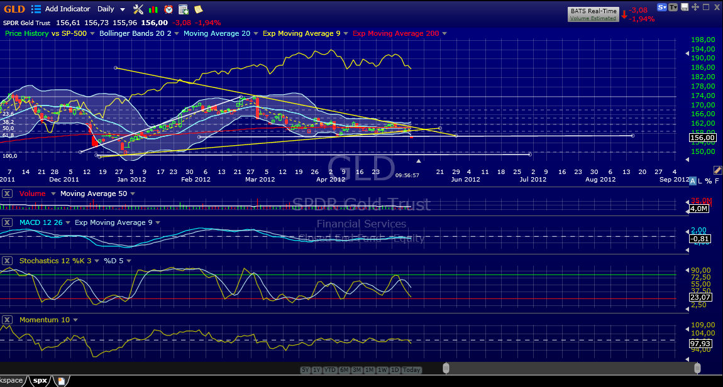
Task: Toggle fixed scale F
Action: click(x=717, y=182)
